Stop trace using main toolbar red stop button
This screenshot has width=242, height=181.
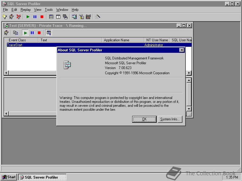pos(42,17)
